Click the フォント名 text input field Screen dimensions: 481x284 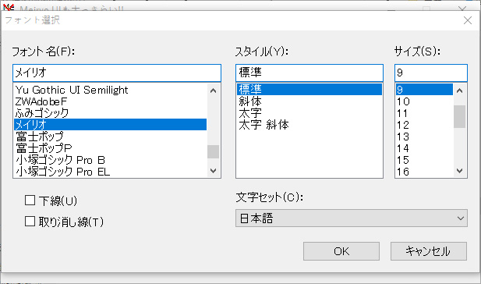coord(117,73)
